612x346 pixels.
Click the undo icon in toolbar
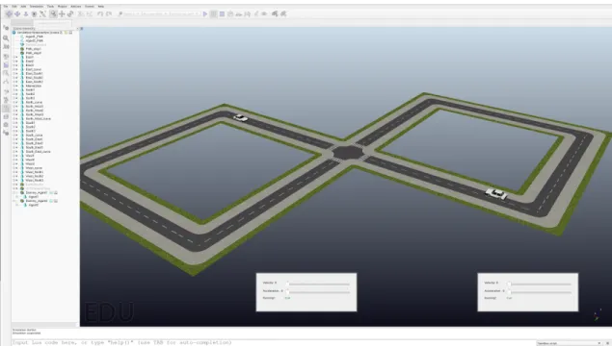pyautogui.click(x=100, y=14)
